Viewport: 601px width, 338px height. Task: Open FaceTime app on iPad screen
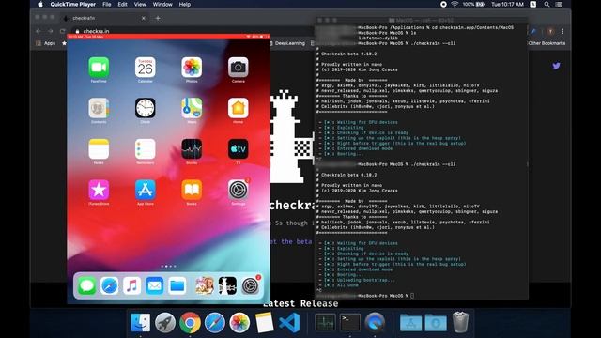click(x=99, y=68)
